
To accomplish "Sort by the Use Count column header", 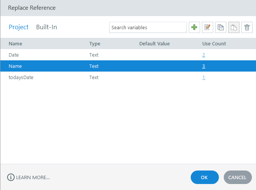I will click(214, 44).
